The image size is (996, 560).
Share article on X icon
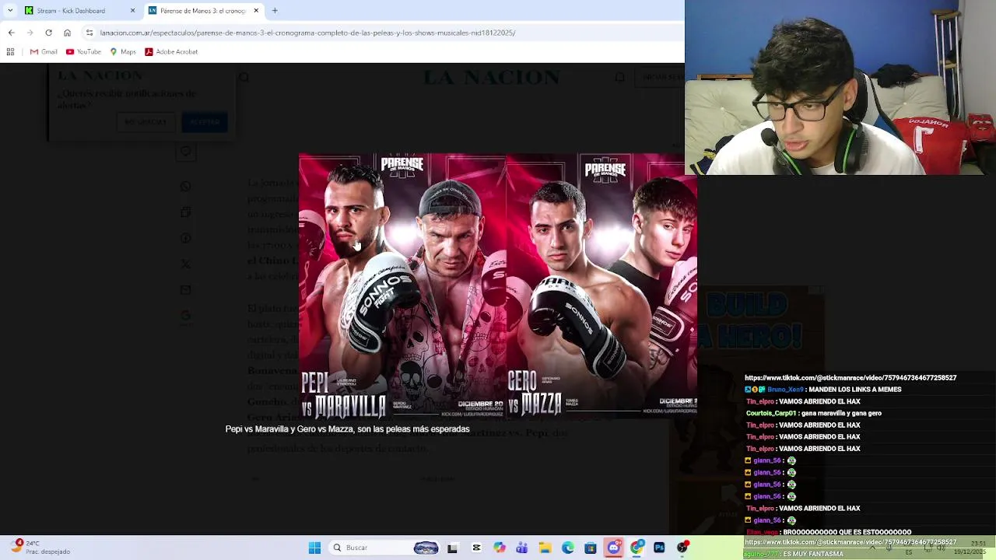(x=185, y=264)
